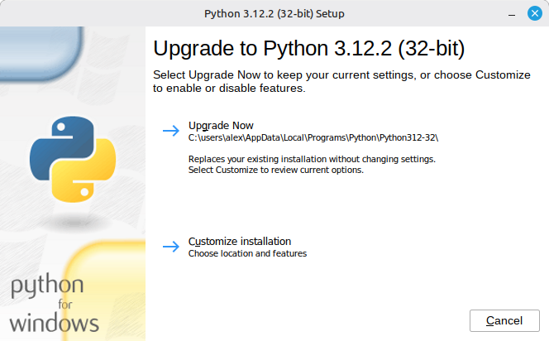Click the 'Upgrade to Python 3.12.2 (32-bit)' heading
Image resolution: width=549 pixels, height=341 pixels.
pyautogui.click(x=309, y=48)
